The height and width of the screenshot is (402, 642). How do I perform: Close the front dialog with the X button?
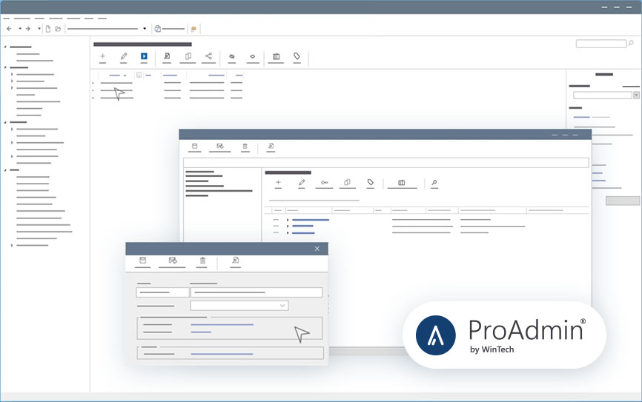point(317,249)
